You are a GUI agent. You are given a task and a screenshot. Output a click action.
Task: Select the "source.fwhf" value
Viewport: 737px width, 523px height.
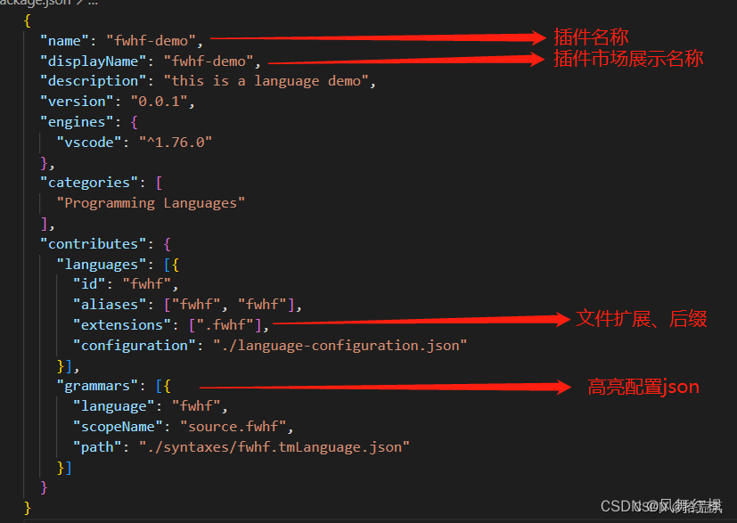233,427
